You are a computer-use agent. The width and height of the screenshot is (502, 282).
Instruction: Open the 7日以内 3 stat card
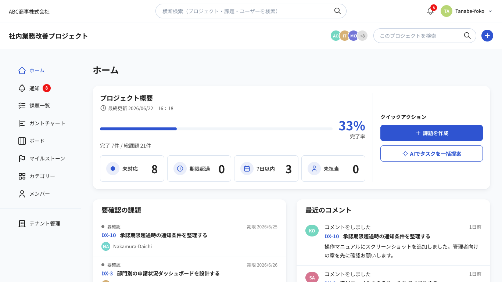266,169
